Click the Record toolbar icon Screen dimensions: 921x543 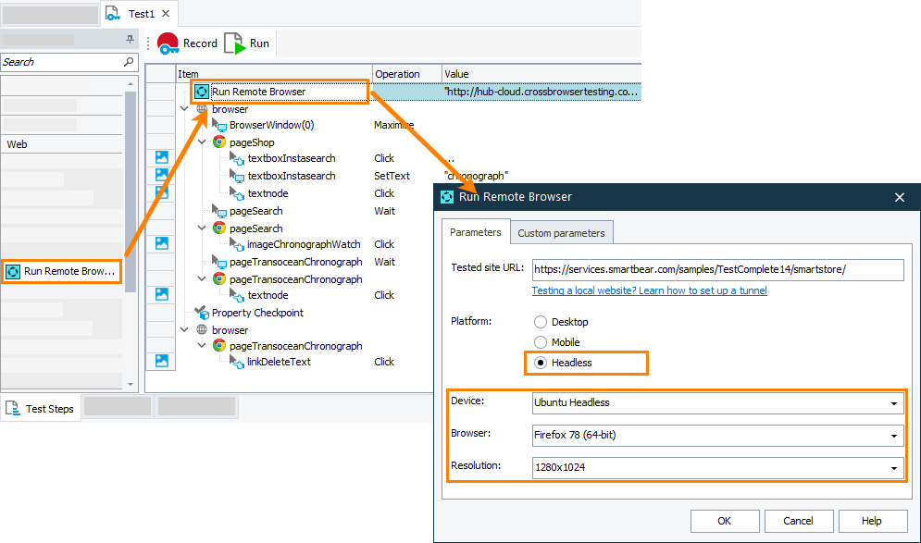[168, 43]
